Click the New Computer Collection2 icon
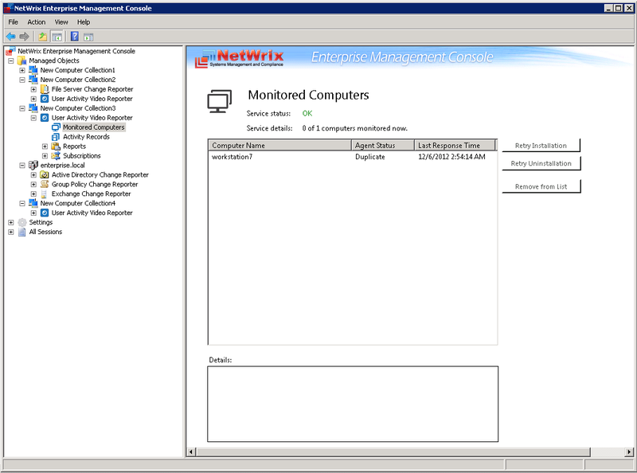The image size is (637, 473). (x=33, y=80)
